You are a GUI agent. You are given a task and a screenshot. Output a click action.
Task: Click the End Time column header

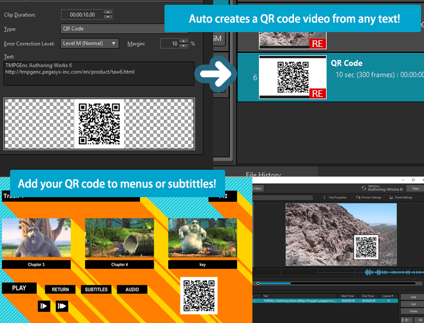(368, 296)
